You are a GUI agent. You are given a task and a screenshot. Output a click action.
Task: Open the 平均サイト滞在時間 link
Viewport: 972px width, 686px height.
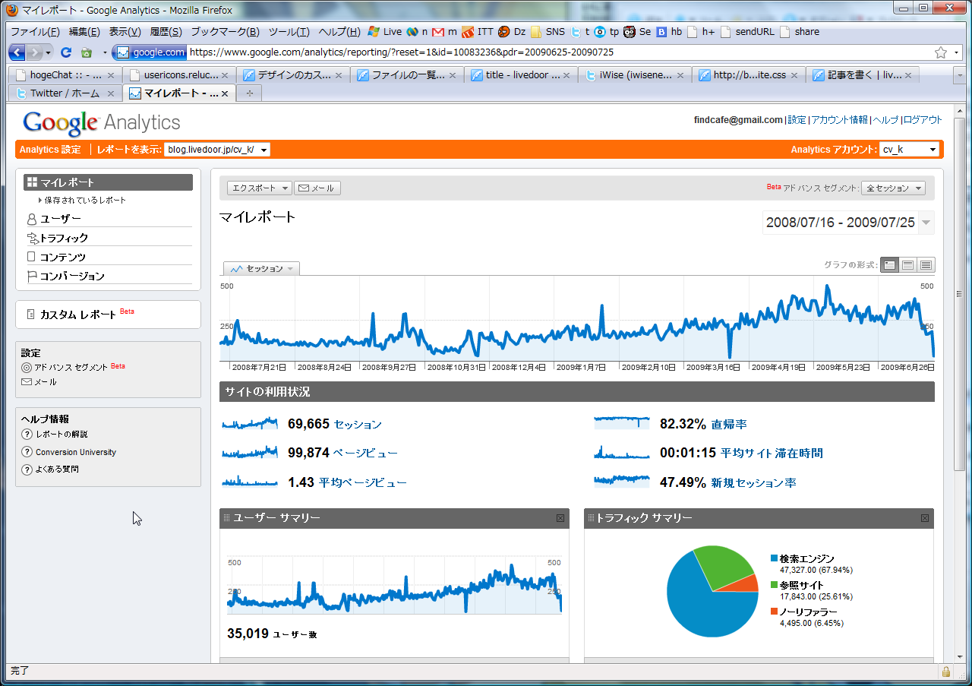(772, 453)
